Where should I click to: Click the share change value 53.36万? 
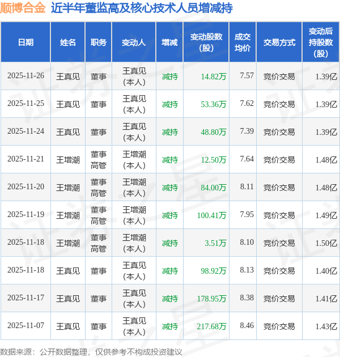click(x=214, y=104)
